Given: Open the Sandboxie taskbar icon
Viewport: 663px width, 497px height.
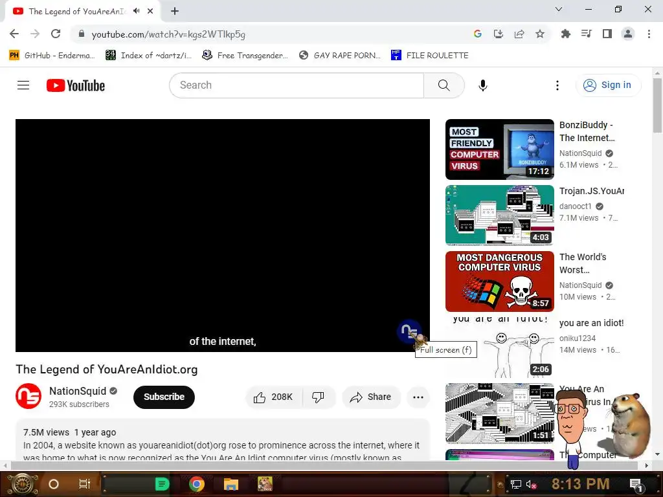Looking at the screenshot, I should click(265, 484).
